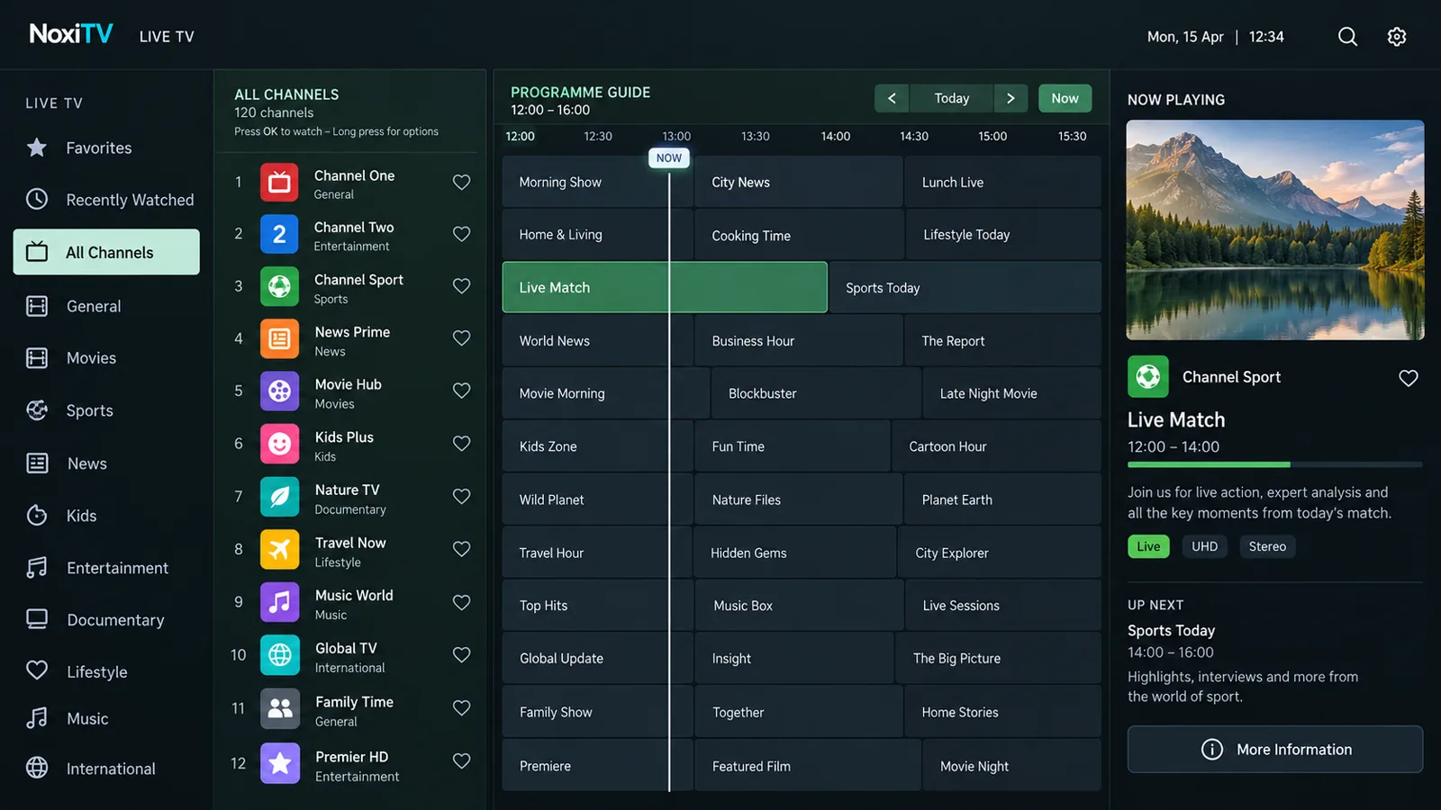
Task: Click Channel Sport icon in Now Playing
Action: (1148, 376)
